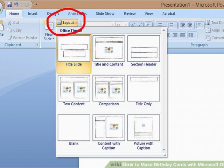Decrease the list indent level
The width and height of the screenshot is (224, 168).
pyautogui.click(x=182, y=25)
